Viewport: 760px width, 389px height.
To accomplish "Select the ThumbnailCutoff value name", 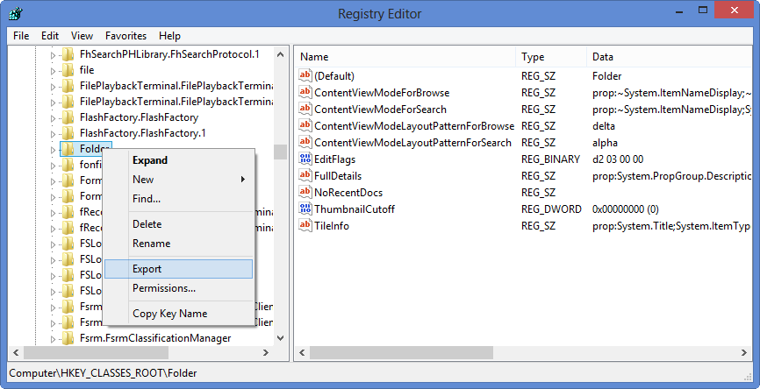I will click(x=355, y=209).
